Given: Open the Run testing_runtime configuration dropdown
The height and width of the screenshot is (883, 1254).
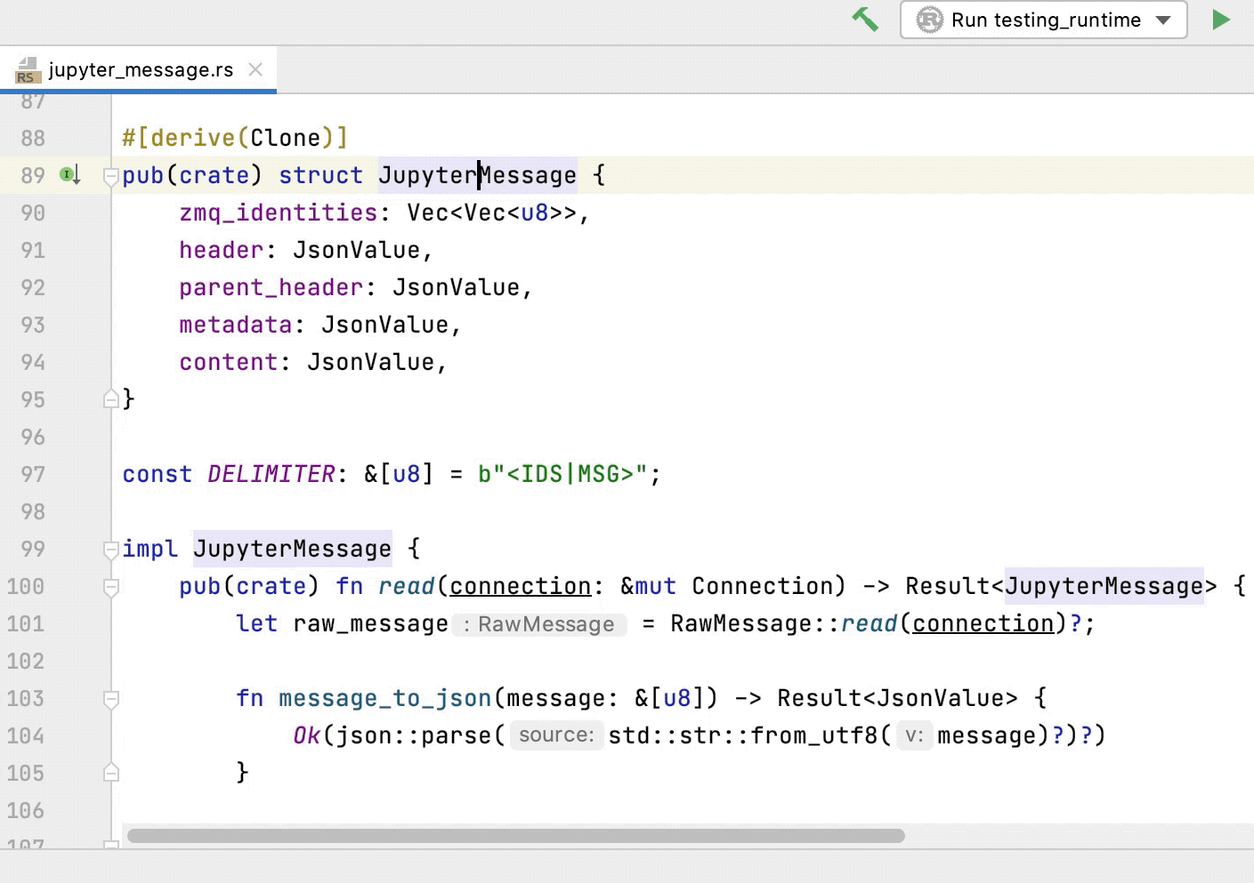Looking at the screenshot, I should [1044, 20].
